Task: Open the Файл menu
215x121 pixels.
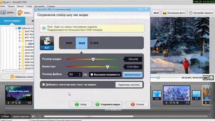Action: coord(3,6)
